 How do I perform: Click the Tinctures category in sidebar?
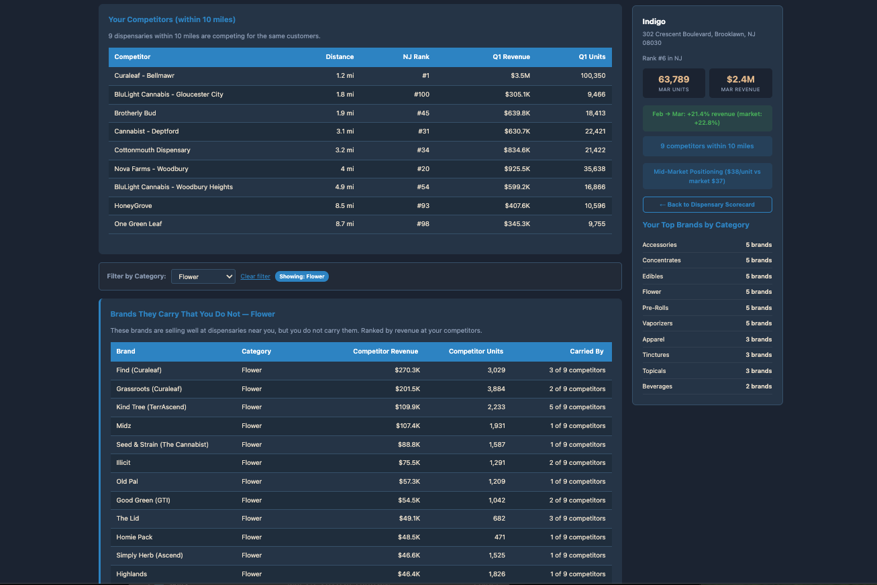click(707, 355)
